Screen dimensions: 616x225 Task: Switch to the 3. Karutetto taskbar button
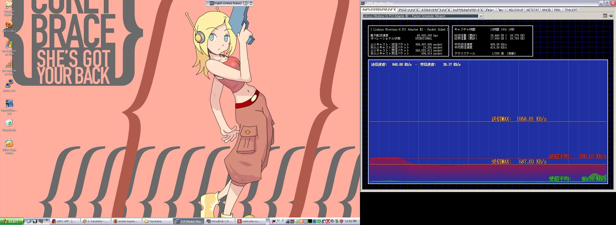tap(96, 221)
